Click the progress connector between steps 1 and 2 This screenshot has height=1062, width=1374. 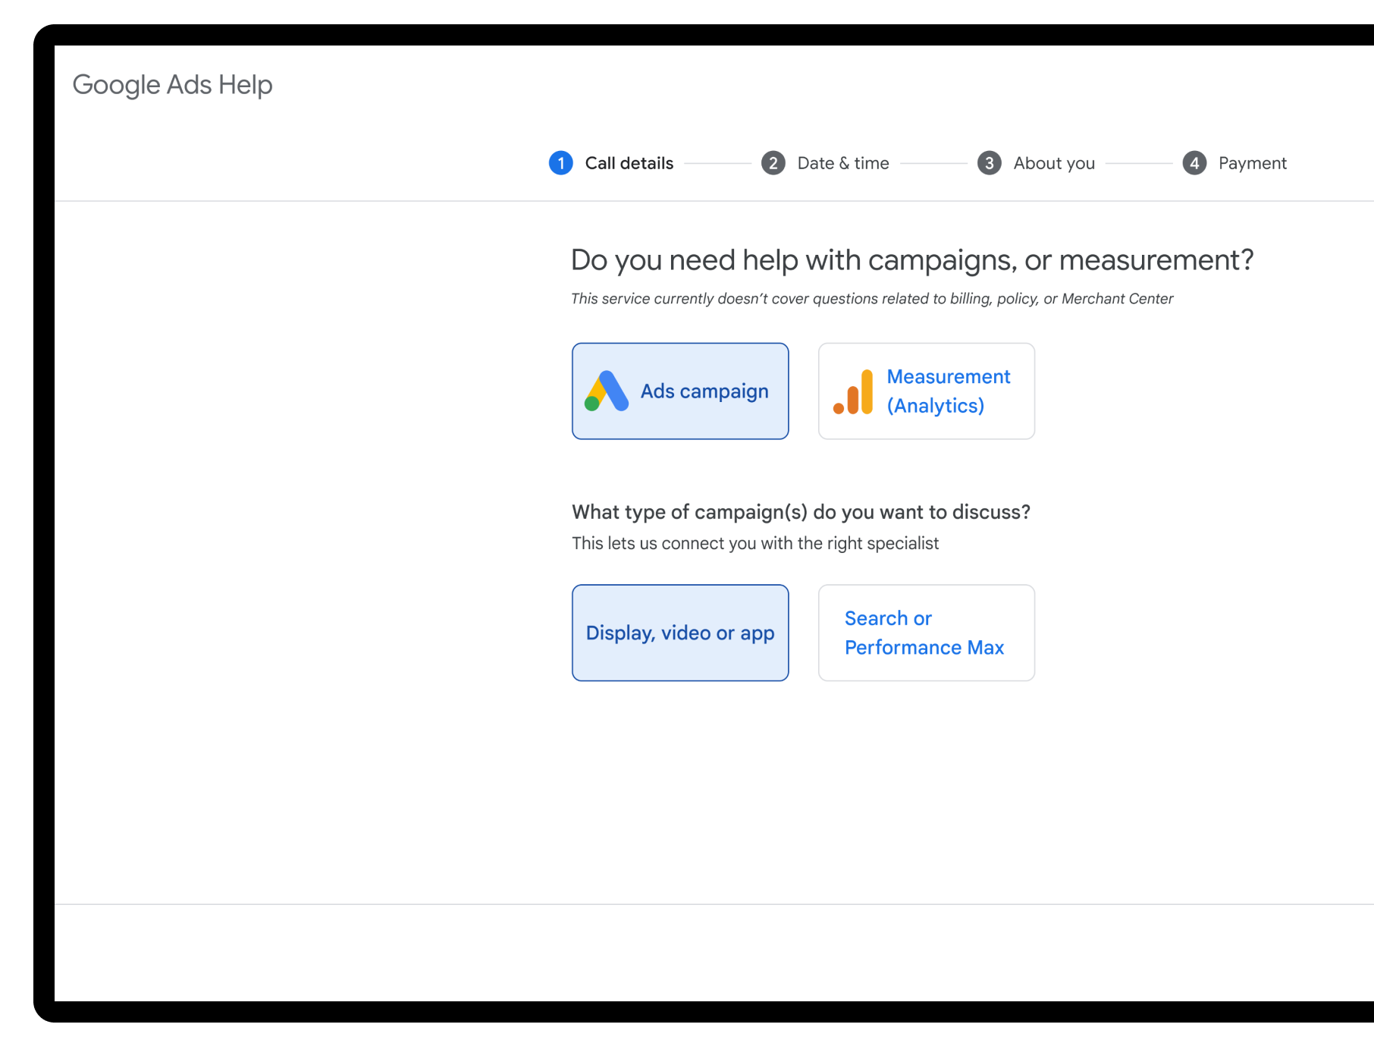point(720,163)
